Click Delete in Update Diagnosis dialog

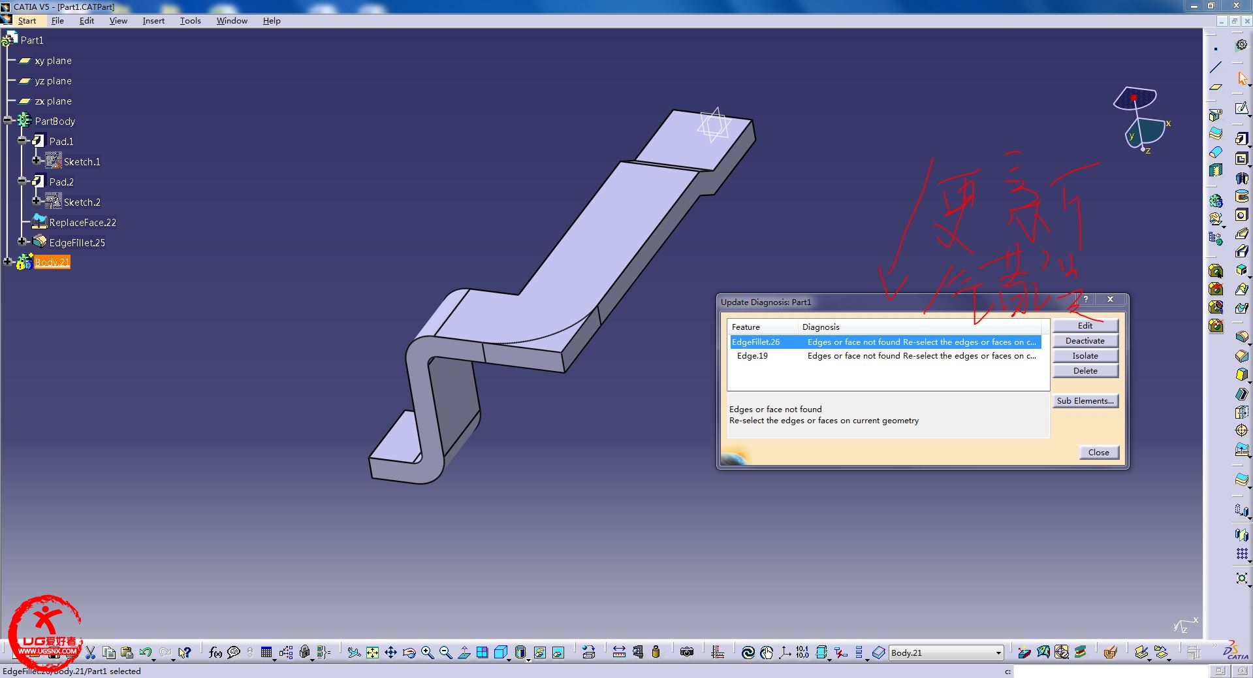pyautogui.click(x=1085, y=370)
